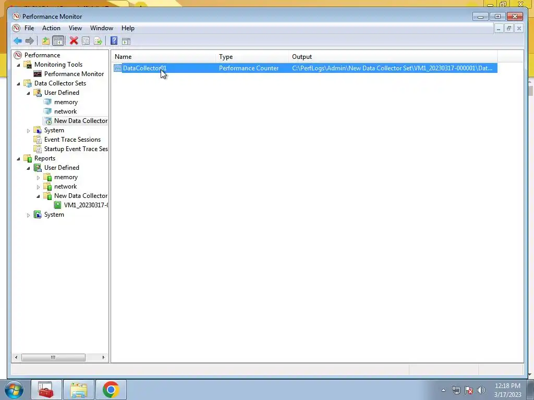Viewport: 534px width, 400px height.
Task: Click the Up One Level folder icon
Action: pyautogui.click(x=46, y=41)
